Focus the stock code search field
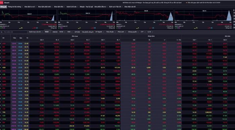The width and height of the screenshot is (235, 130). click(15, 32)
